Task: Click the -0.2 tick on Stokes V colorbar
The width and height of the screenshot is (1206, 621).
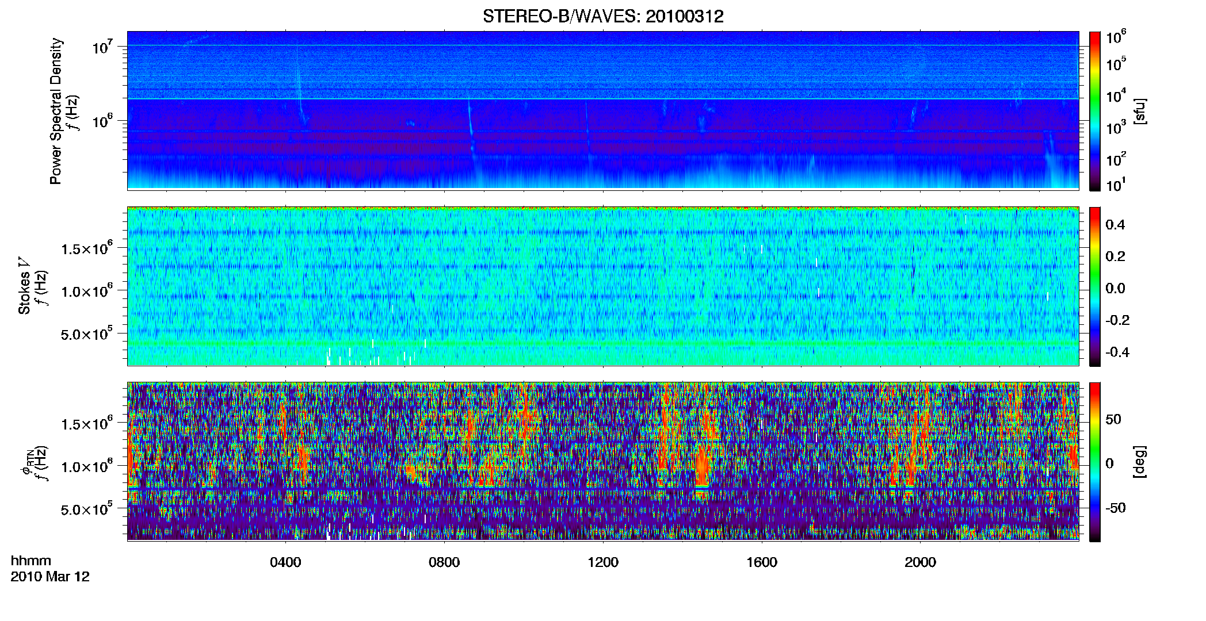Action: pos(1117,320)
